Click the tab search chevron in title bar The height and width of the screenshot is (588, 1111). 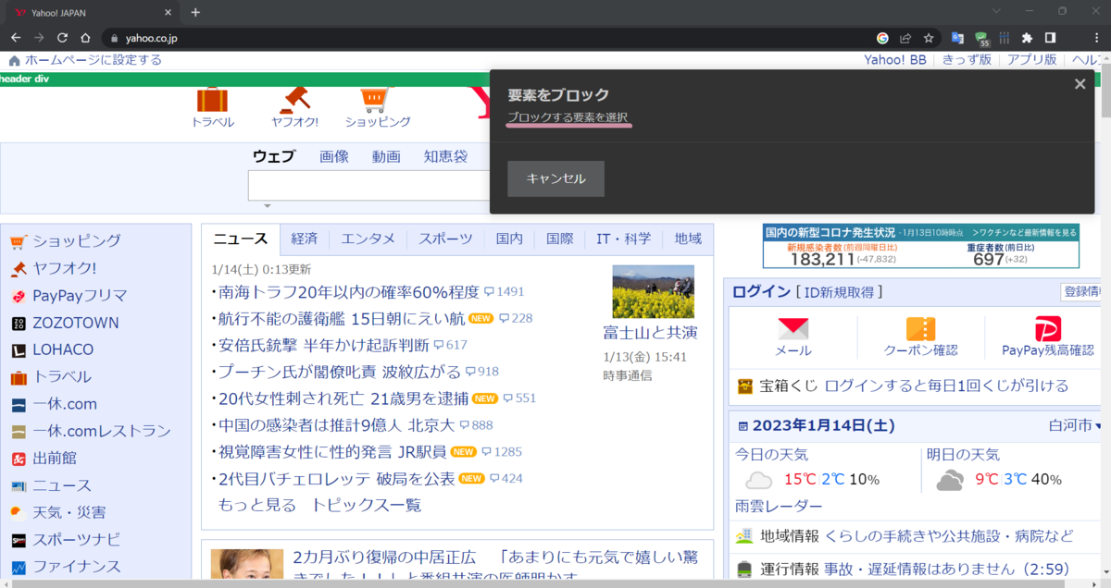(x=995, y=11)
